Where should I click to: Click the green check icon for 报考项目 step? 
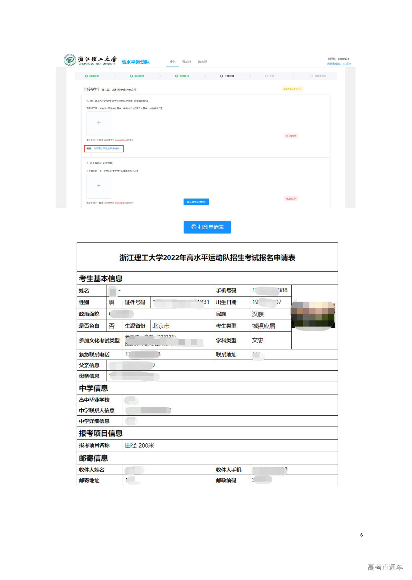[176, 76]
